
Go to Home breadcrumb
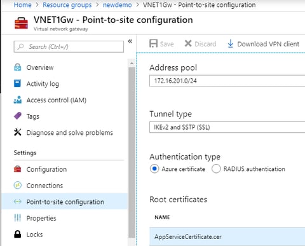coord(22,4)
